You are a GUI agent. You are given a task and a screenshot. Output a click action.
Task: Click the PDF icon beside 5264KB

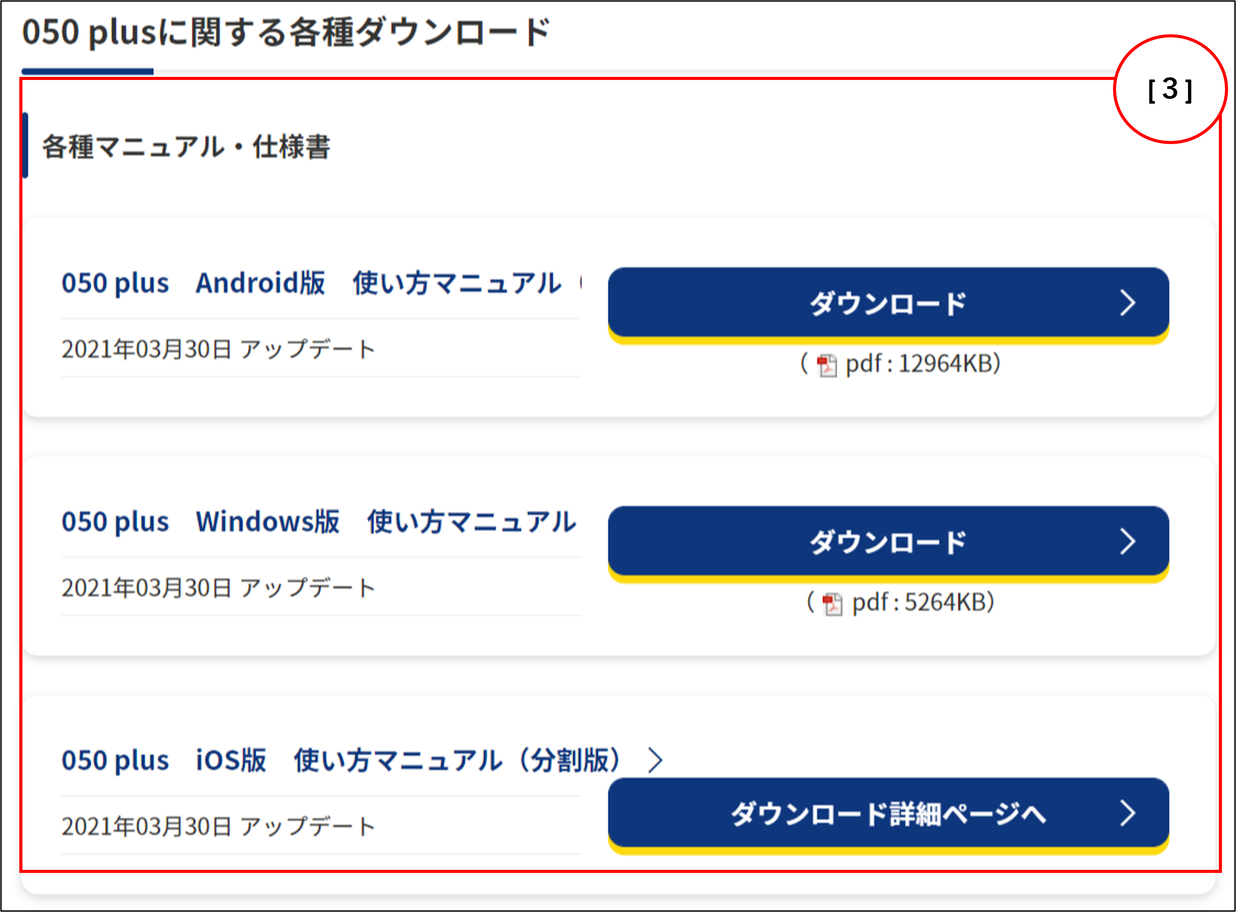[832, 604]
